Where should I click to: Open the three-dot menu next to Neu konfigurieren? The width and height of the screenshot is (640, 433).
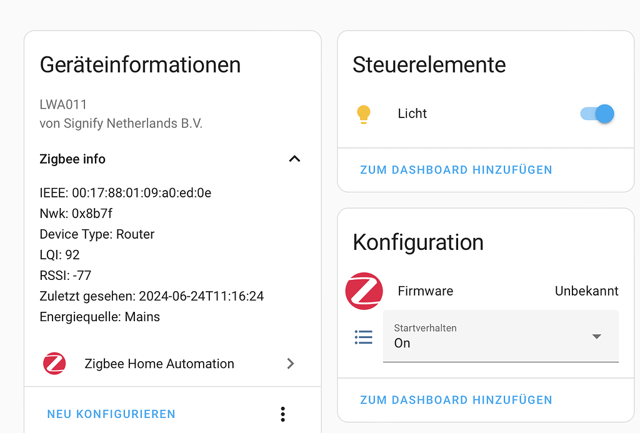pyautogui.click(x=283, y=414)
